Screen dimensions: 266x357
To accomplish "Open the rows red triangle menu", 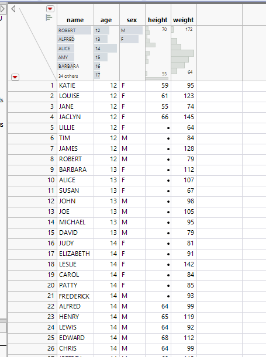I will (x=15, y=77).
